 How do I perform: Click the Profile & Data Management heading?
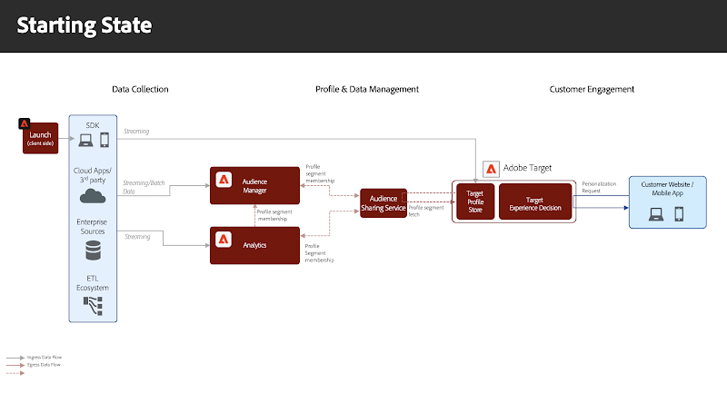366,89
